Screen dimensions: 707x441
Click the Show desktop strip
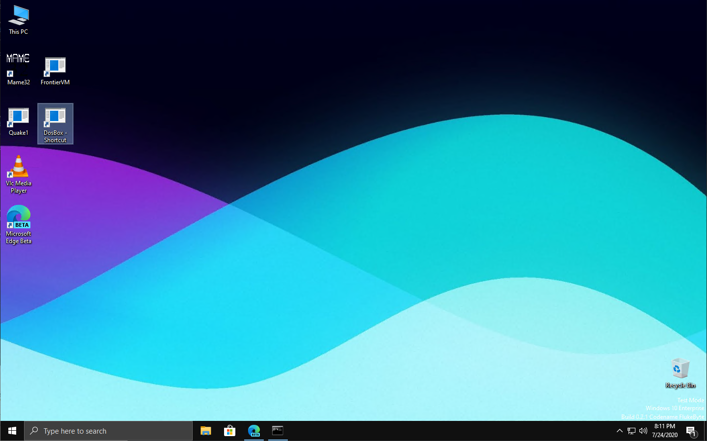(706, 431)
